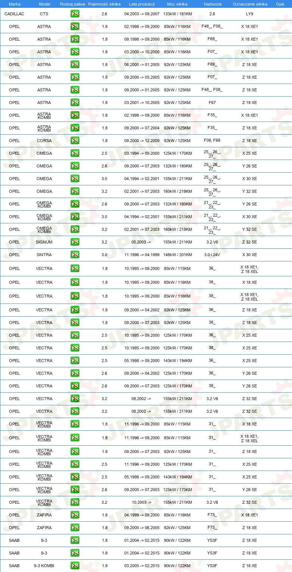Select the LY9 engine code cell

249,14
